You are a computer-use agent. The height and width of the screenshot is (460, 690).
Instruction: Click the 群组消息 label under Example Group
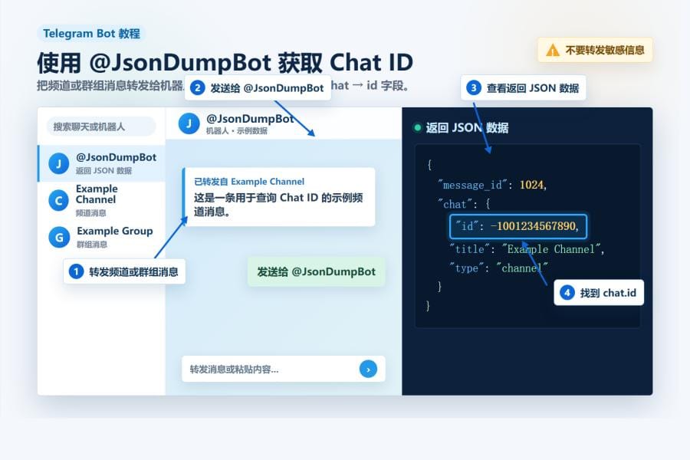(x=91, y=245)
